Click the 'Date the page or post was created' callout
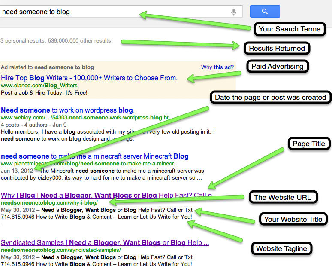 (x=270, y=97)
